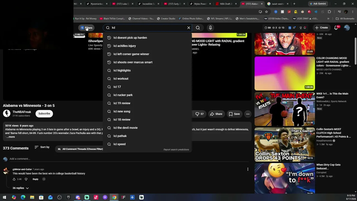Clear the YouTube search box text
The height and width of the screenshot is (201, 357).
point(189,28)
